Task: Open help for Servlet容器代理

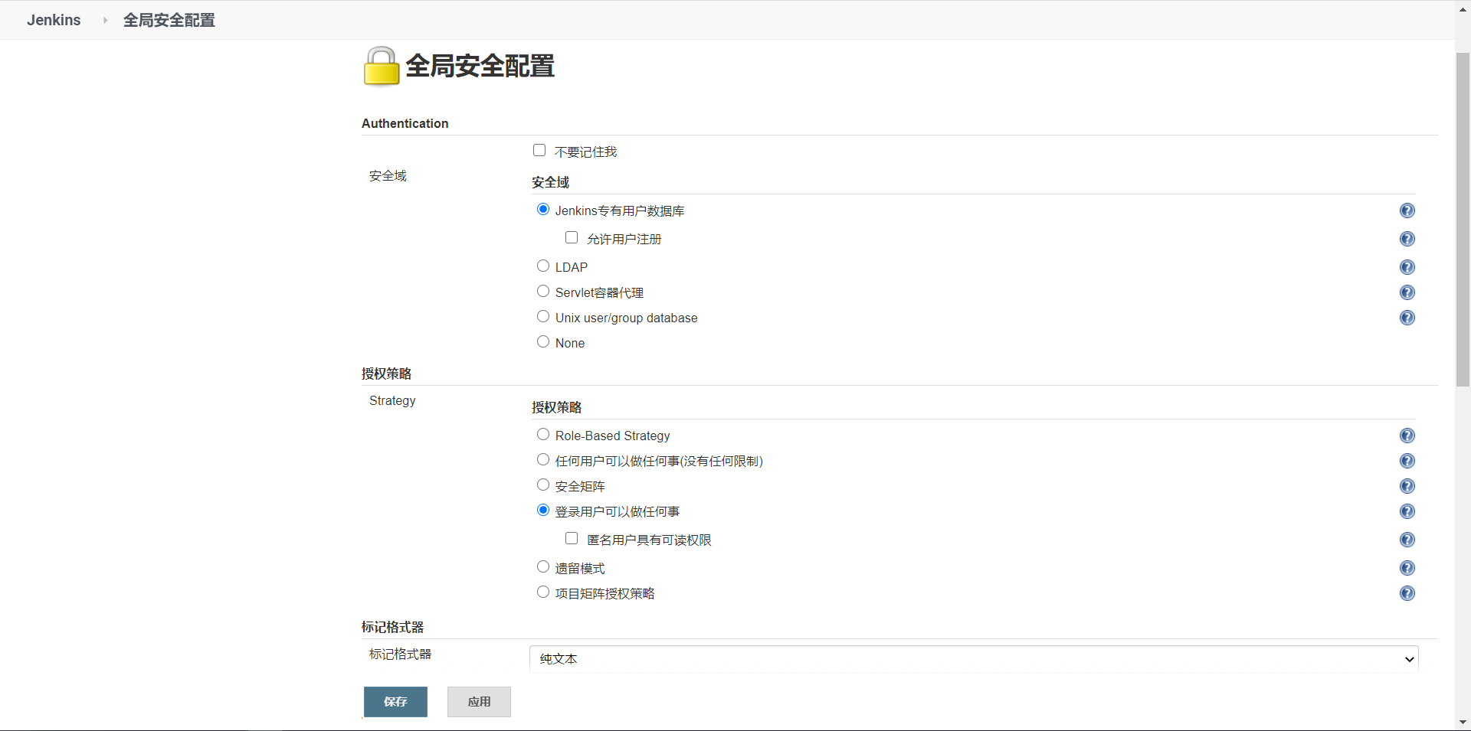Action: coord(1407,292)
